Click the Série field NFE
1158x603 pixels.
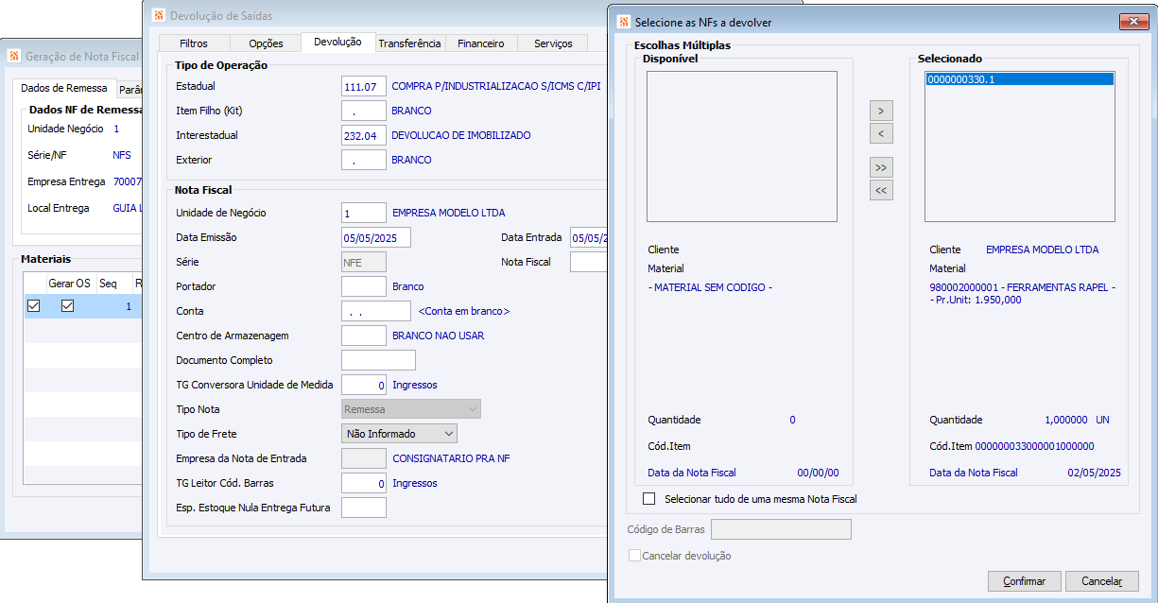[x=363, y=262]
